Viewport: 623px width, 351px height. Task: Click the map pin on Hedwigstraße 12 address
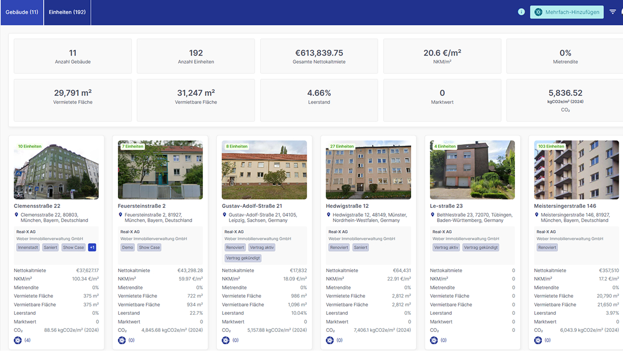(329, 214)
